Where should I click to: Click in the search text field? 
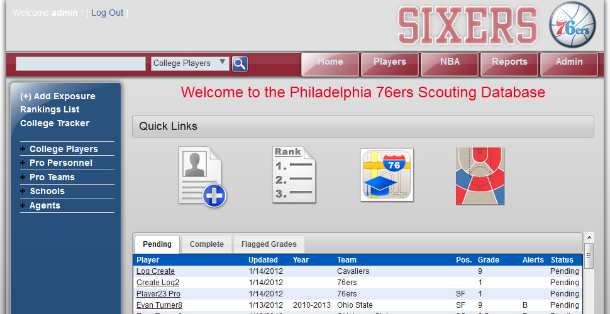pos(80,63)
